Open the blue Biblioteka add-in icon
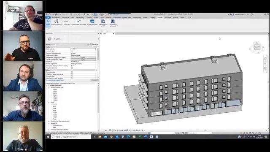 (92, 22)
